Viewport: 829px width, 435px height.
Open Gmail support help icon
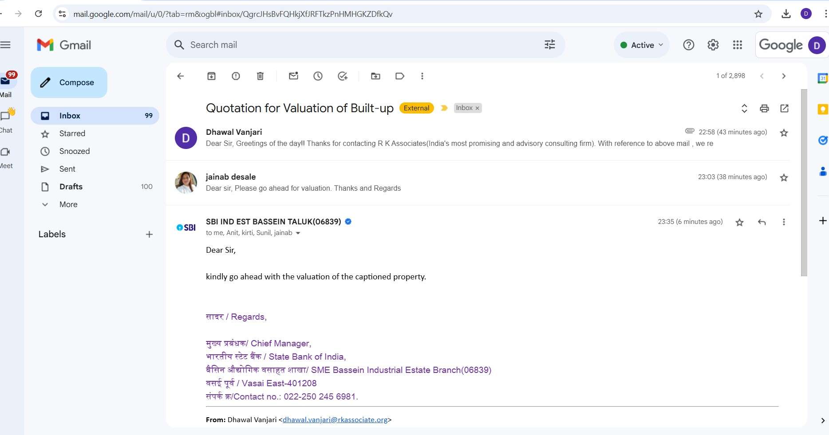click(x=688, y=45)
